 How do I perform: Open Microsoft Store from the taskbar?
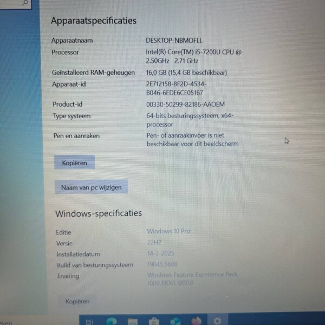154,321
